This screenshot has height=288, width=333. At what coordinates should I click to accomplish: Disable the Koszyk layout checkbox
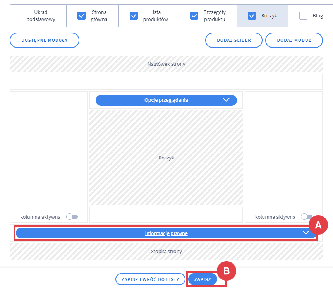(x=252, y=16)
